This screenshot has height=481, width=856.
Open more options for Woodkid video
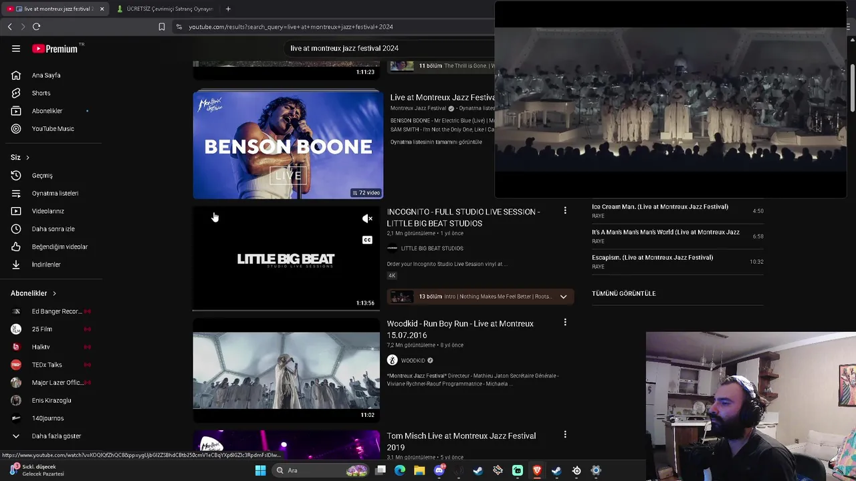click(565, 323)
